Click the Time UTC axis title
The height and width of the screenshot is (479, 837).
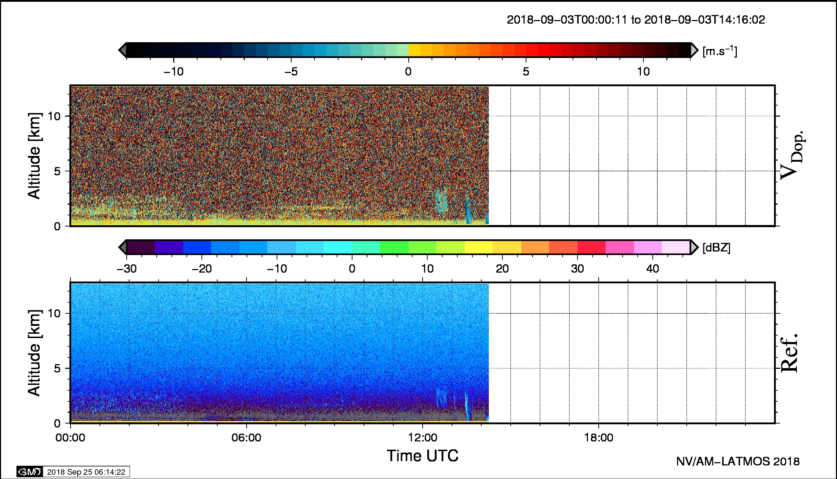point(422,456)
